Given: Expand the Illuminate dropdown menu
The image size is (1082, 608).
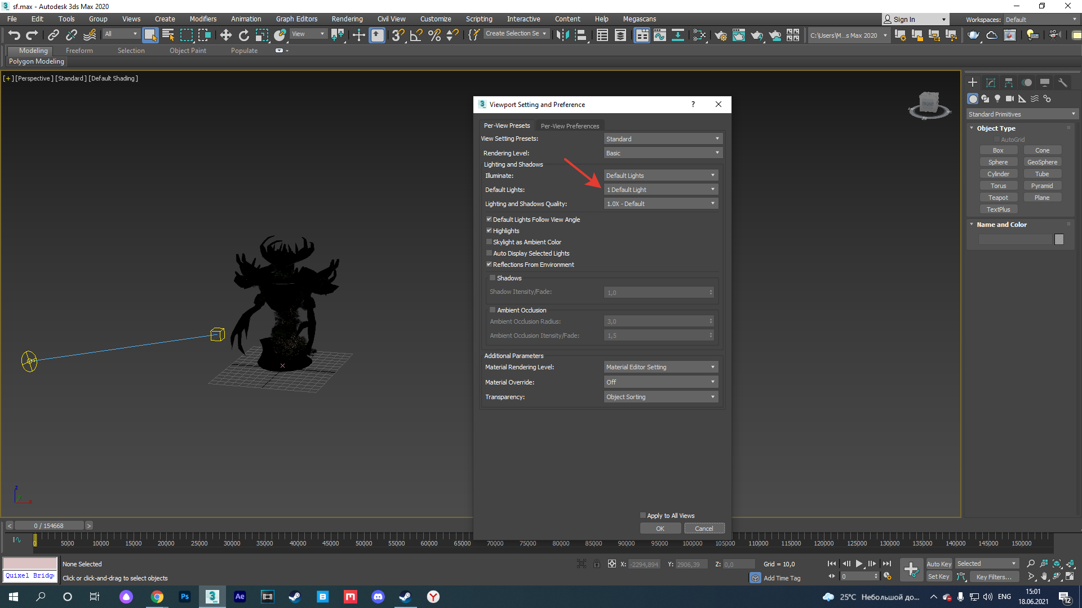Looking at the screenshot, I should 659,175.
